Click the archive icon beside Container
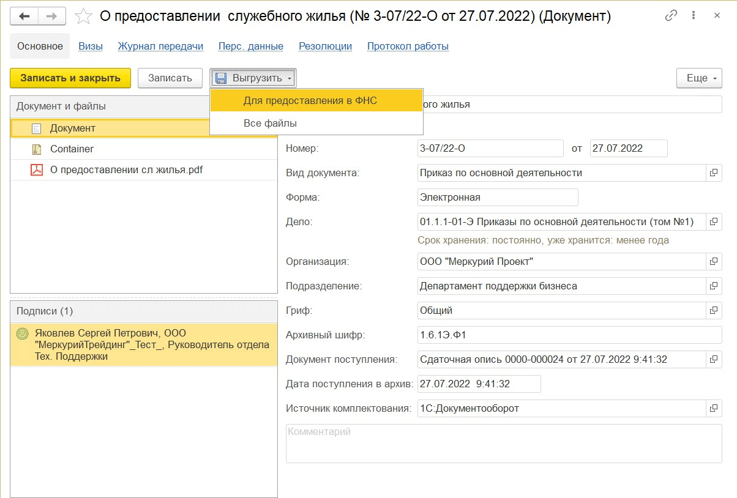The width and height of the screenshot is (737, 498). click(x=36, y=149)
